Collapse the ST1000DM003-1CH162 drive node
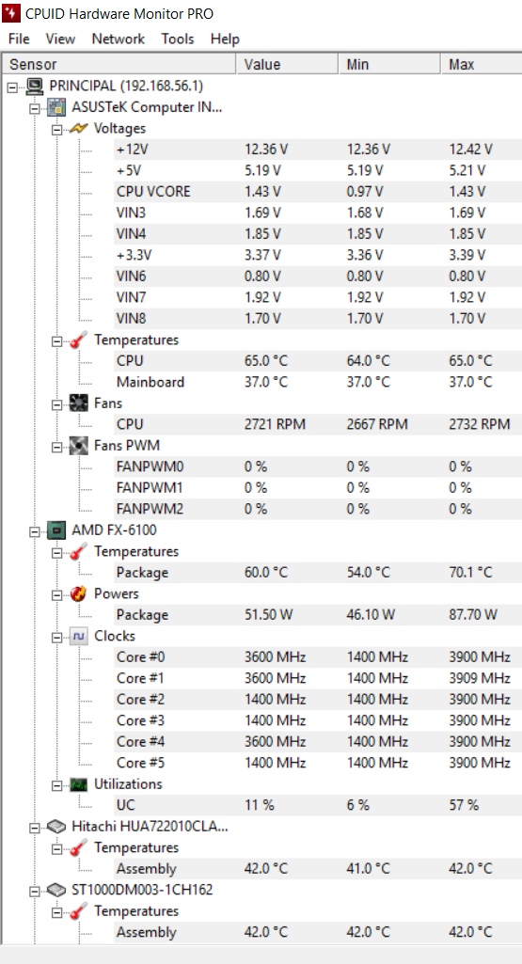This screenshot has width=522, height=964. (35, 892)
